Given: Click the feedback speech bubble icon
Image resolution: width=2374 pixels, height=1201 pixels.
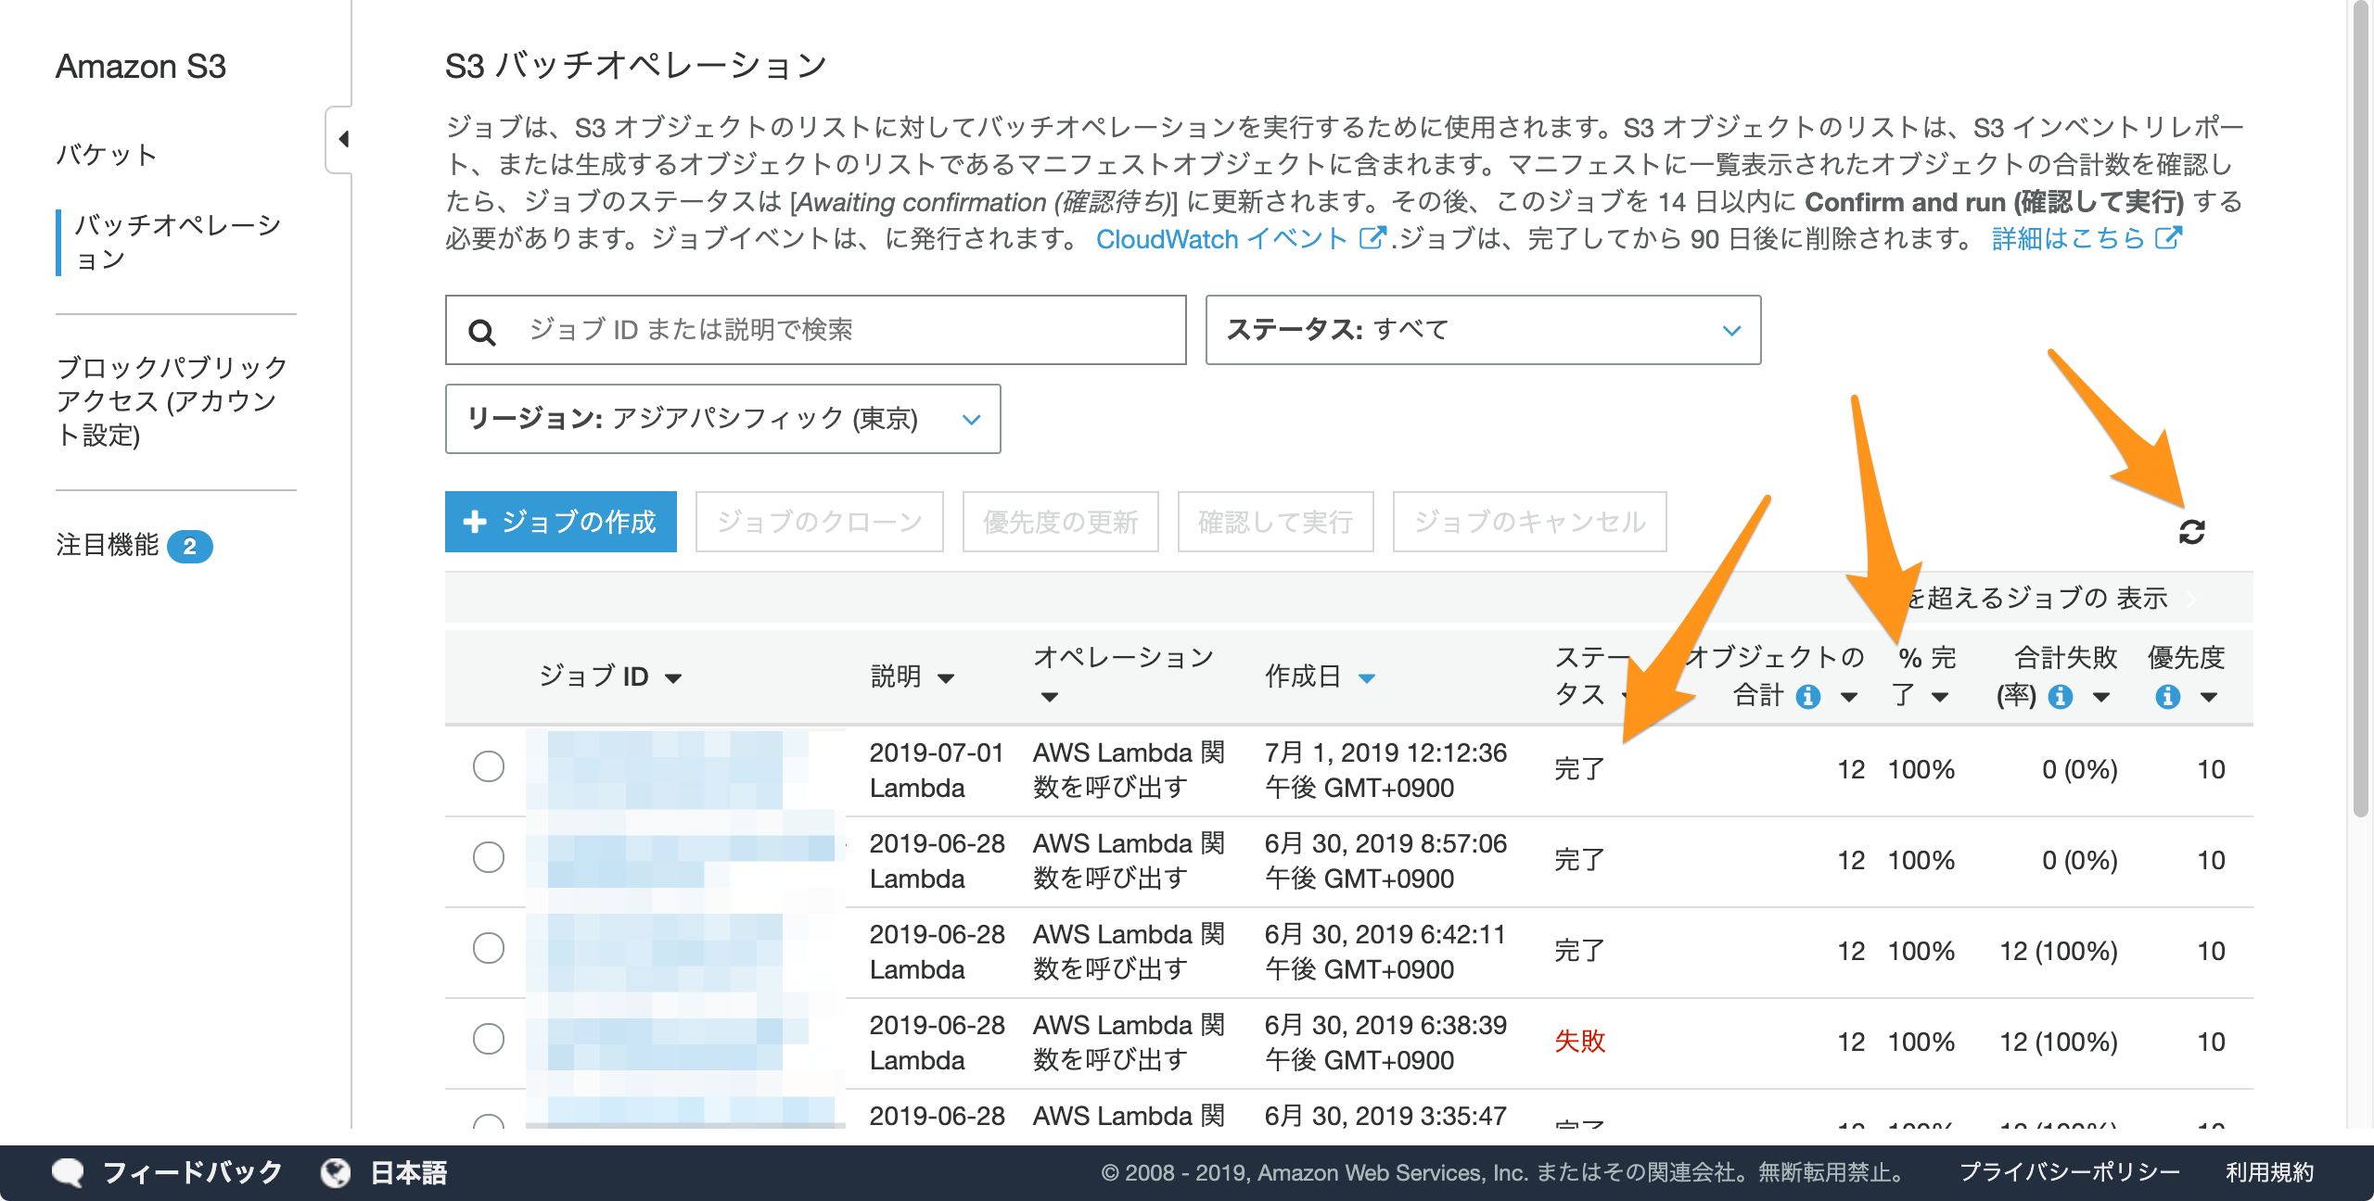Looking at the screenshot, I should click(68, 1172).
